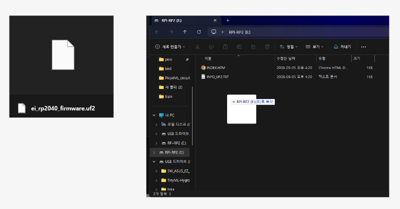400x209 pixels.
Task: Close the RPI-RP2 (E:) tab
Action: coord(215,20)
